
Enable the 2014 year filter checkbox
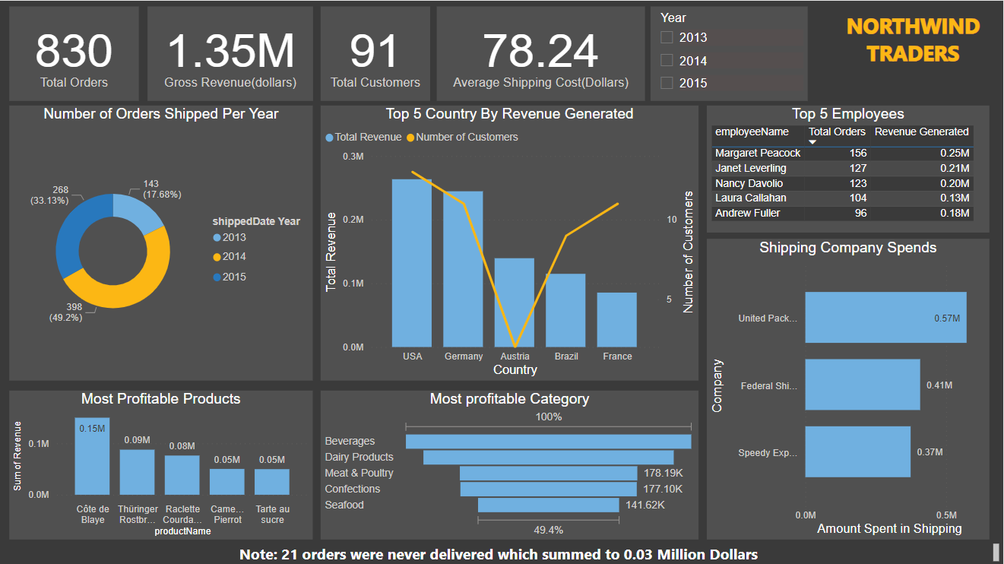tap(667, 60)
